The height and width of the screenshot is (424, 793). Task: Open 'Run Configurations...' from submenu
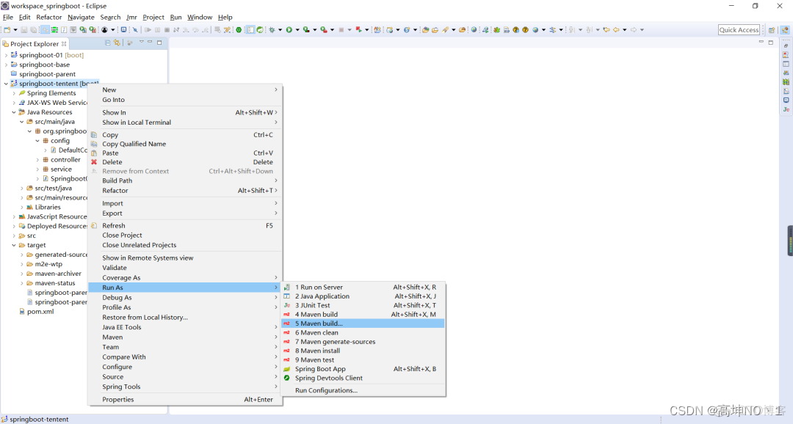pos(363,390)
